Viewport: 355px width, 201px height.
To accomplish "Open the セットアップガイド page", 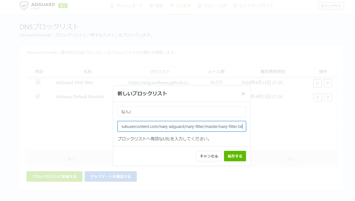I will click(253, 6).
